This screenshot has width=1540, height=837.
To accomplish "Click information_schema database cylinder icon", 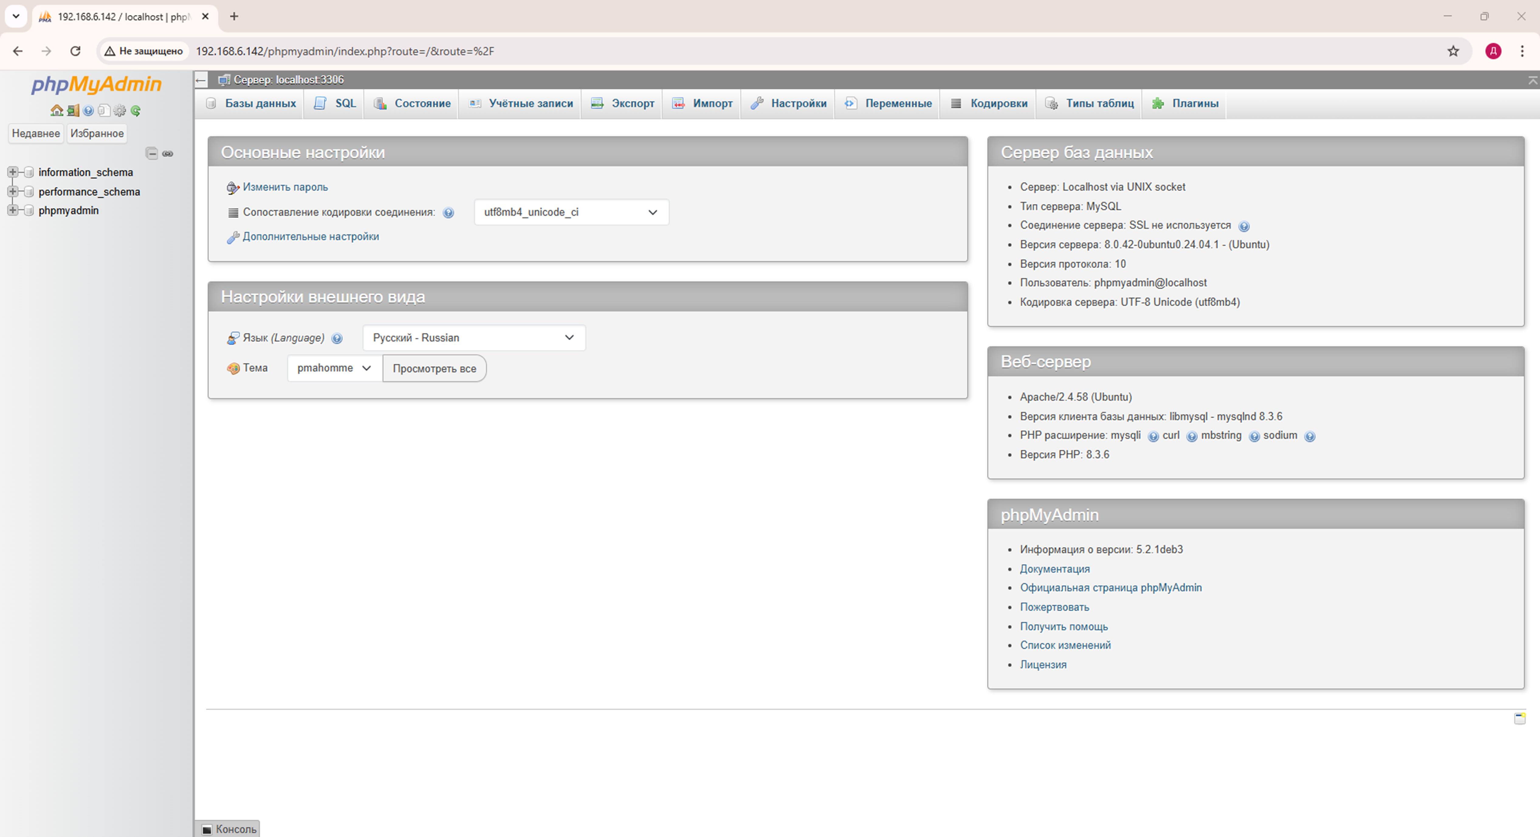I will pos(28,172).
